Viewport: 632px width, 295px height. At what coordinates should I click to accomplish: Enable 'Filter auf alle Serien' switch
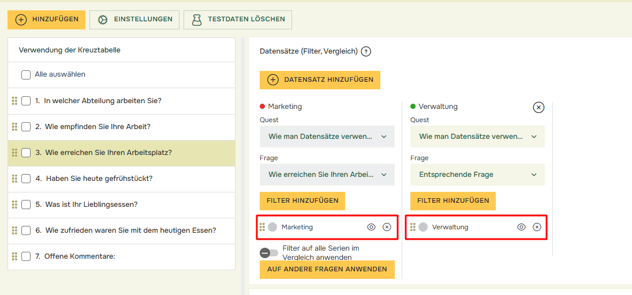coord(268,253)
